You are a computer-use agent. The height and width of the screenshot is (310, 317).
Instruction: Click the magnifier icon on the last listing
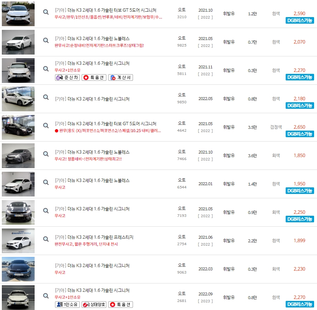pos(46,296)
